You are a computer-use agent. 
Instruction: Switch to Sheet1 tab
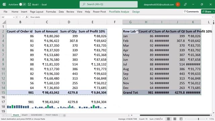point(25,115)
